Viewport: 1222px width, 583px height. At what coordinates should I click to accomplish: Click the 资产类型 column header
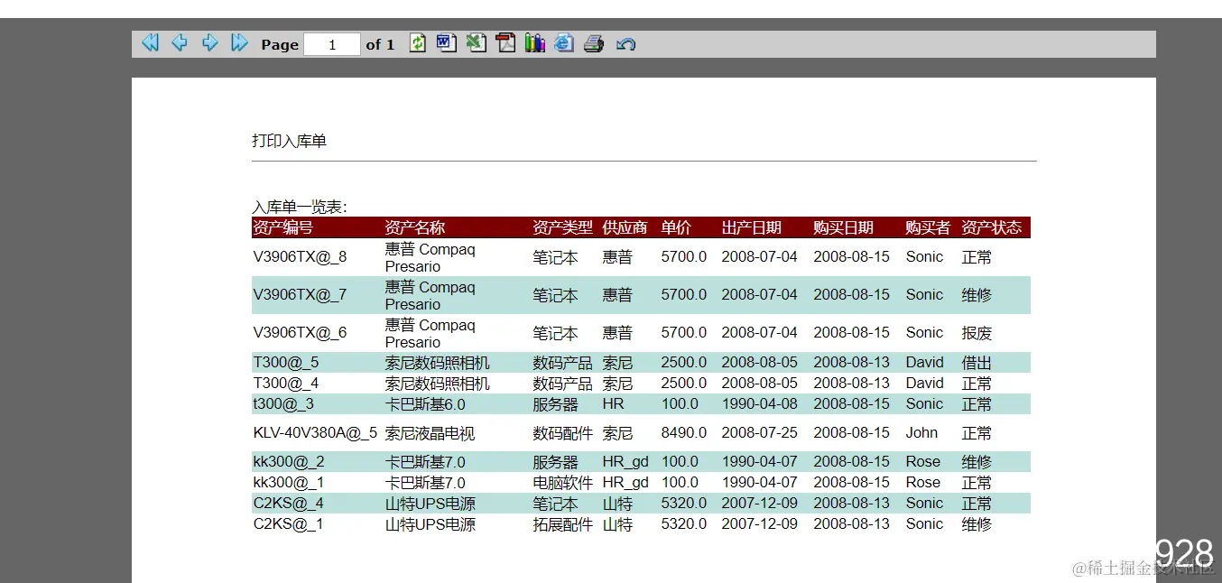click(563, 227)
